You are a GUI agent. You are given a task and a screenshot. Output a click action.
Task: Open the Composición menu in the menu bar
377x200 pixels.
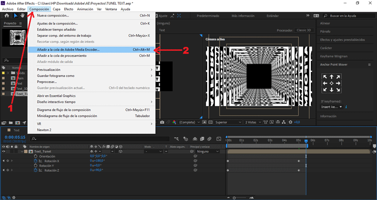click(39, 9)
